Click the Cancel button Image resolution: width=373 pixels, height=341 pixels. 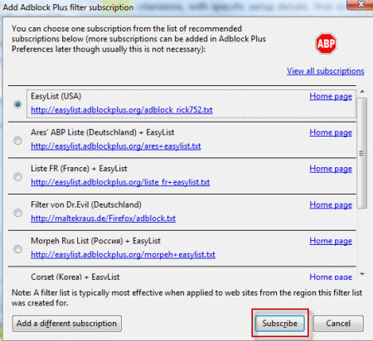tap(338, 324)
